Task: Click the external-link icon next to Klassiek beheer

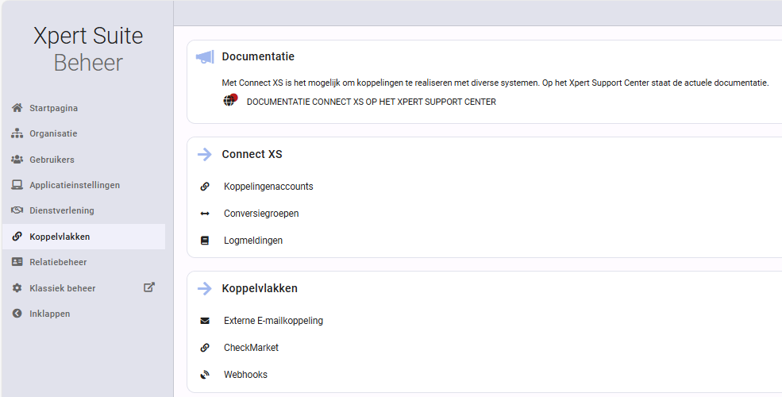Action: pos(149,287)
